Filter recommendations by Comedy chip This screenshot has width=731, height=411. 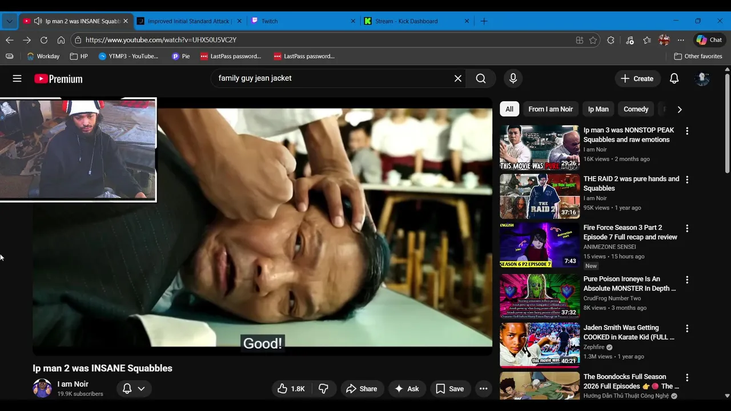(x=636, y=109)
